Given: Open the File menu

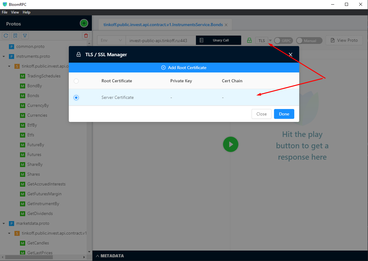Looking at the screenshot, I should pos(5,12).
